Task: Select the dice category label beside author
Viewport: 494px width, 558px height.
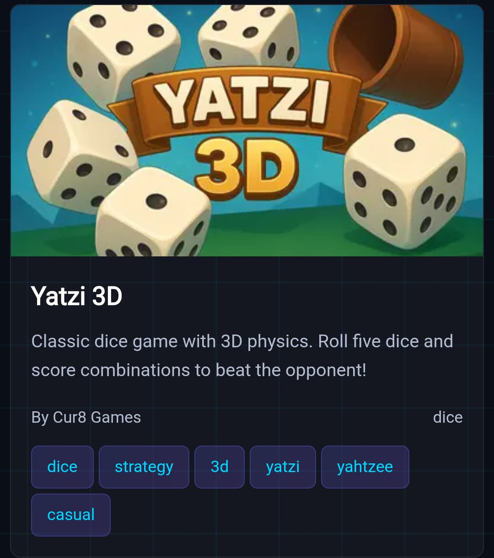Action: (x=448, y=417)
